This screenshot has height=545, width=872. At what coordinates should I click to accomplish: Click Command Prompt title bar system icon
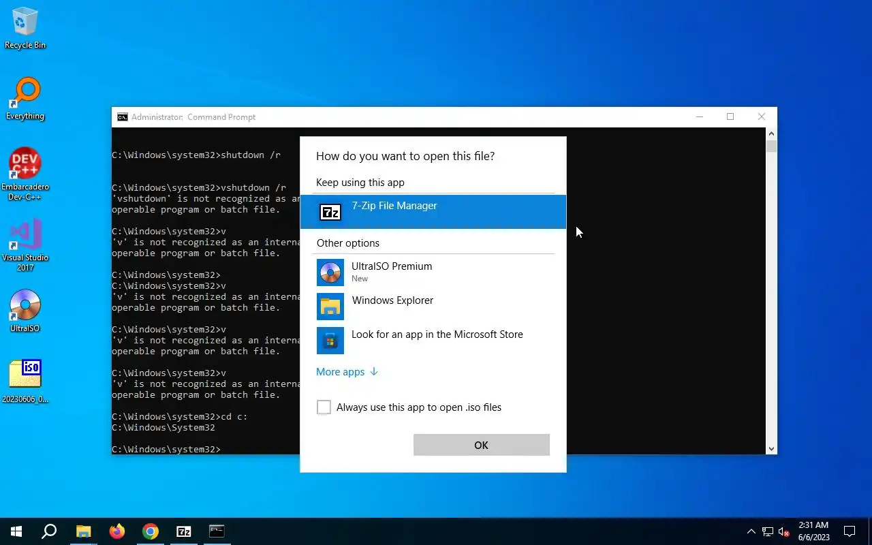122,117
